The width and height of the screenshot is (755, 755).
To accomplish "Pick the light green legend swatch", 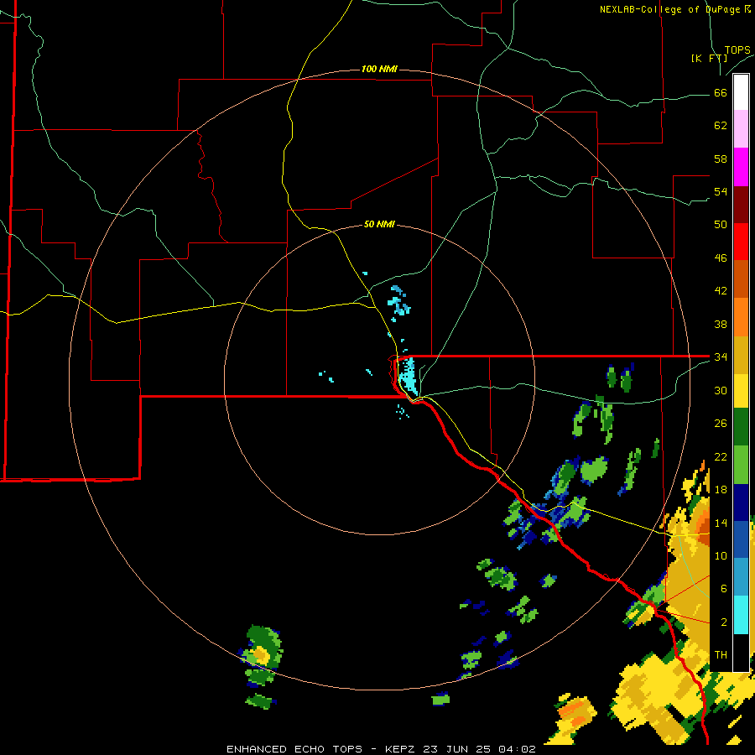I will click(741, 465).
